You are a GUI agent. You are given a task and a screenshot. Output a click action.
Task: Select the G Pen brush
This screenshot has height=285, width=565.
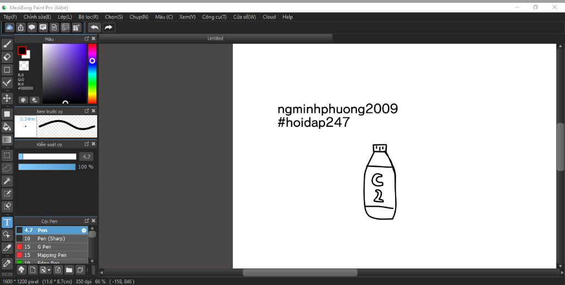point(51,247)
